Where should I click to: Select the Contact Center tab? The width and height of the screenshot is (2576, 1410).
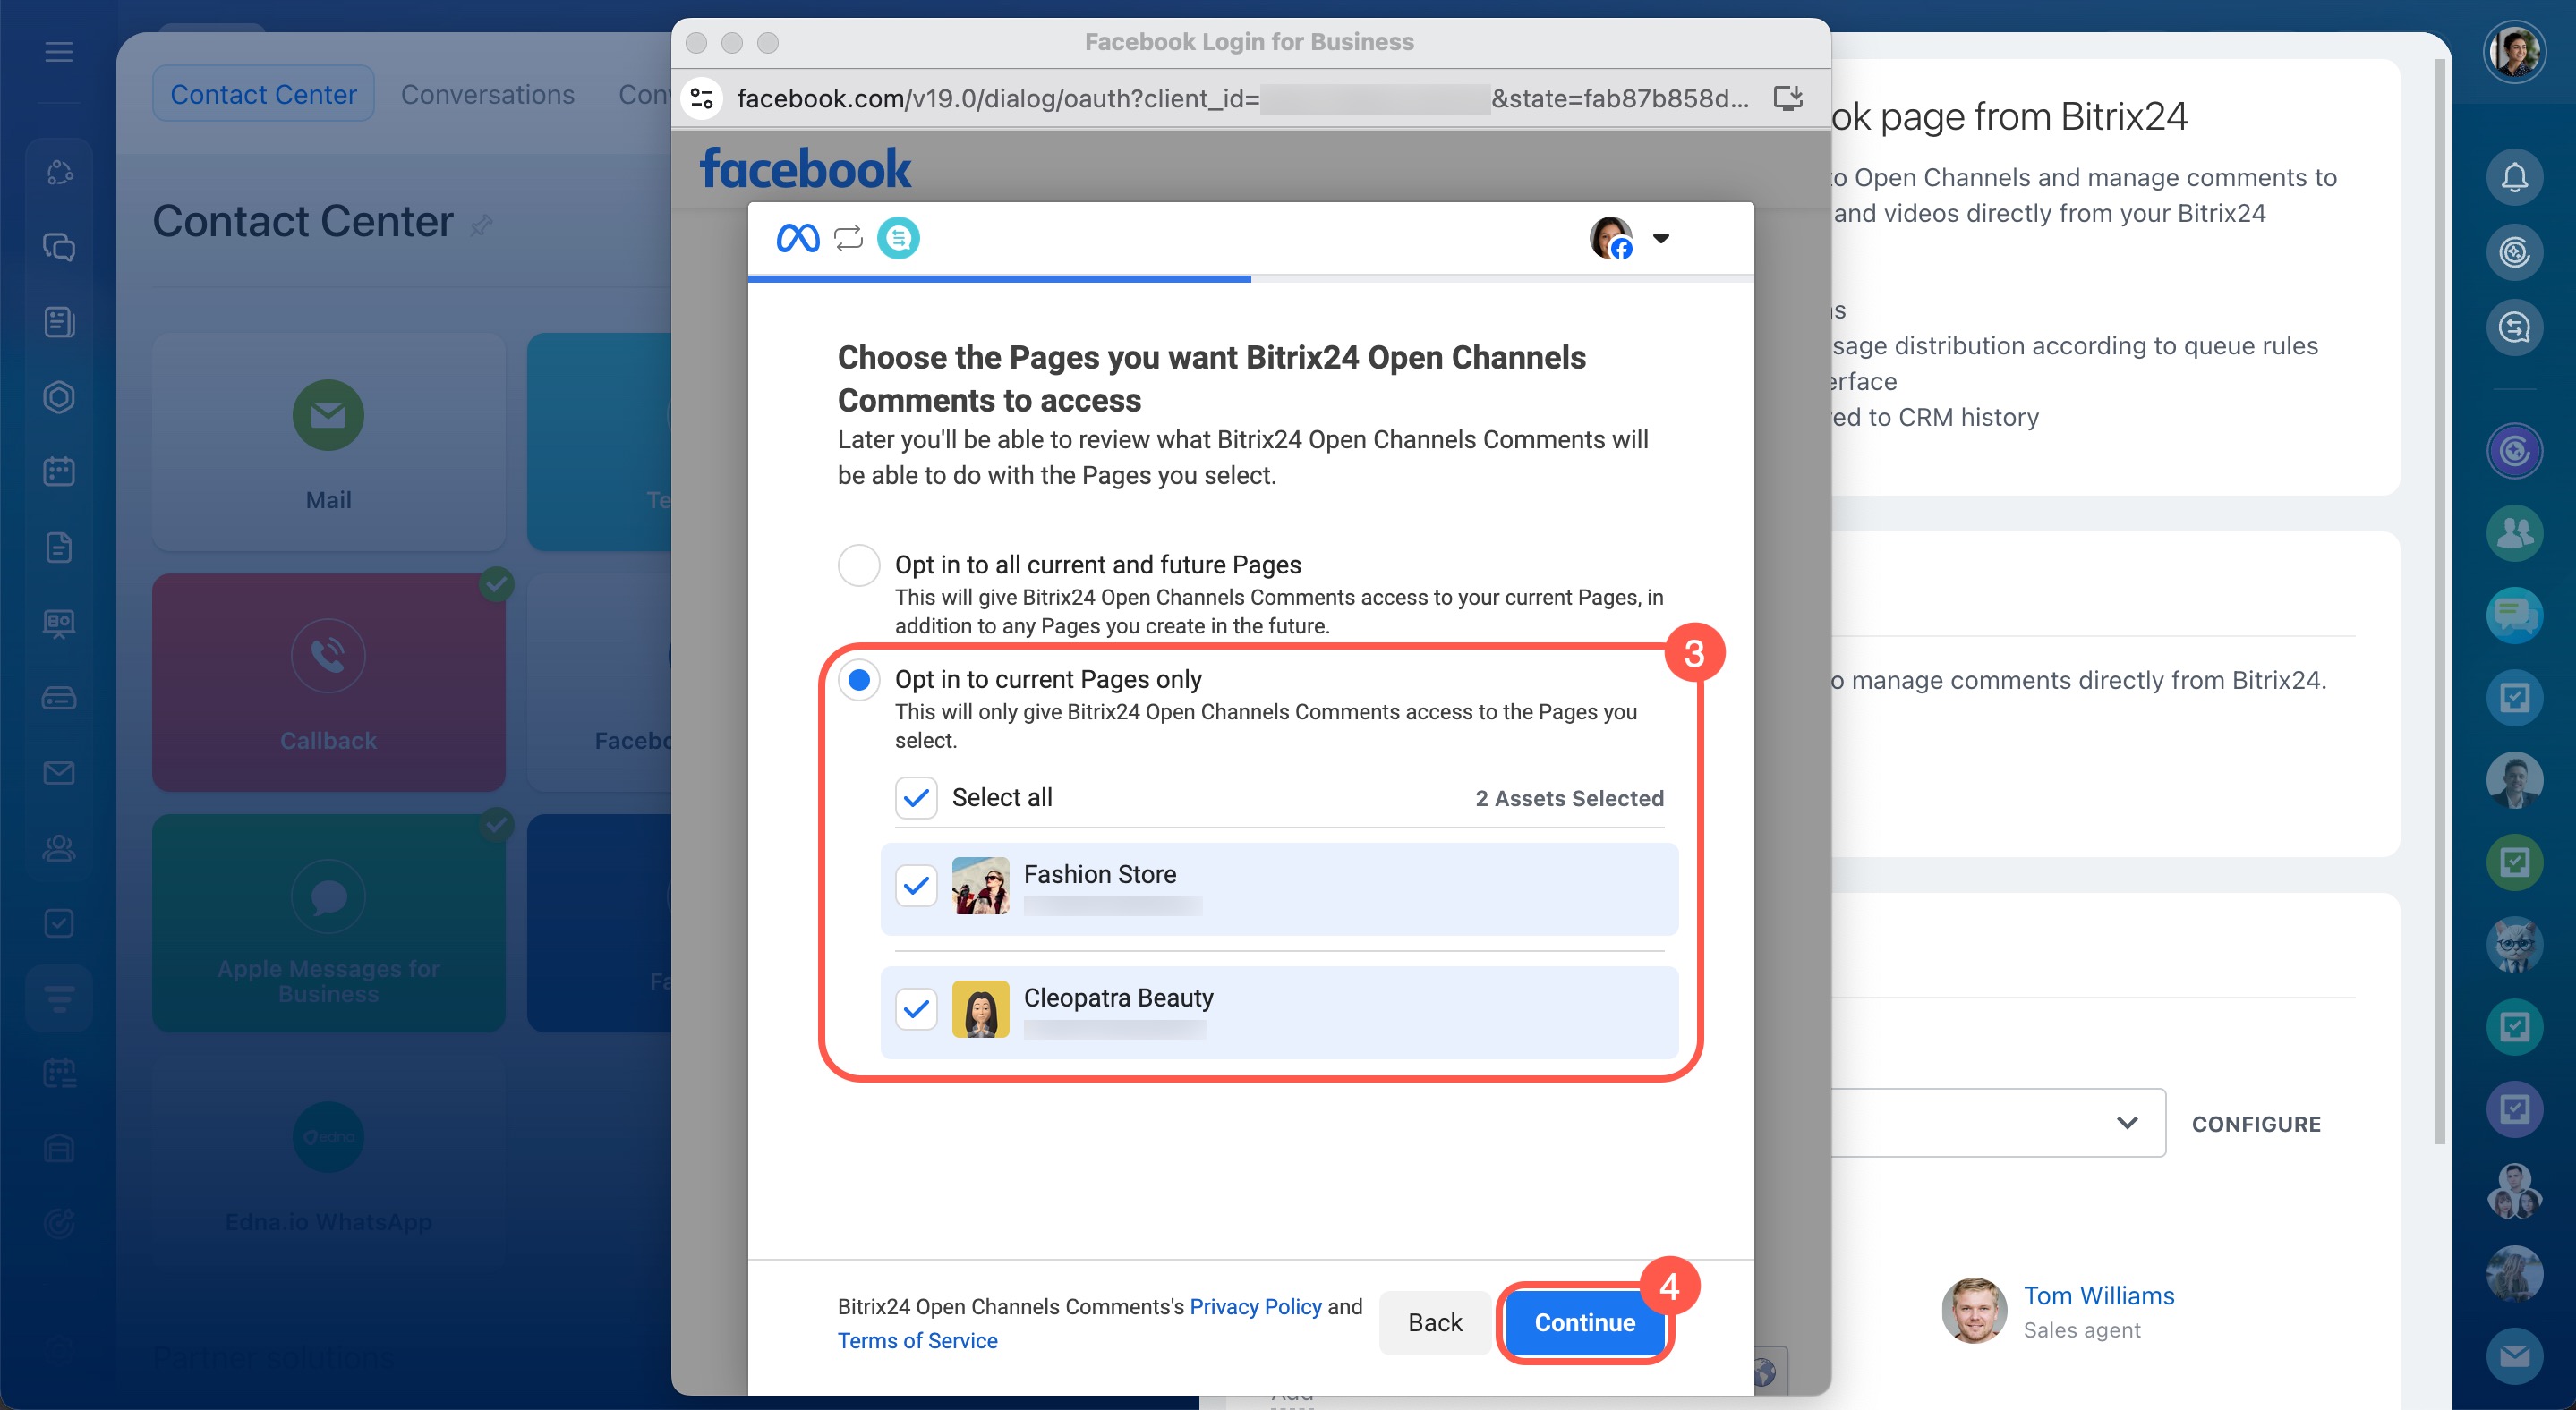tap(263, 94)
